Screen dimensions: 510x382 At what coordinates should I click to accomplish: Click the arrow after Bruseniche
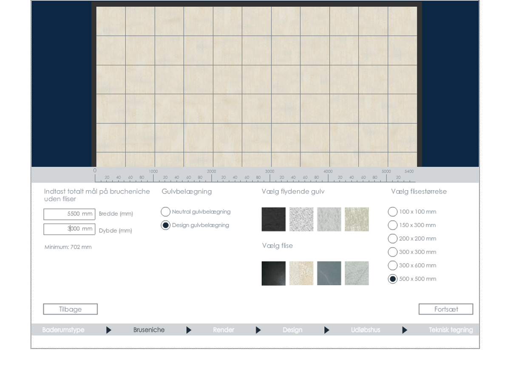[x=189, y=330]
